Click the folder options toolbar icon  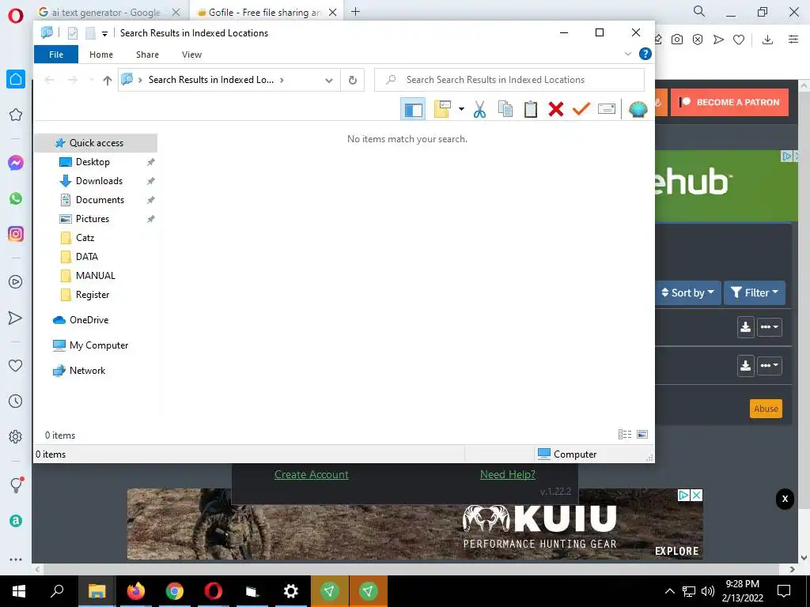click(442, 109)
